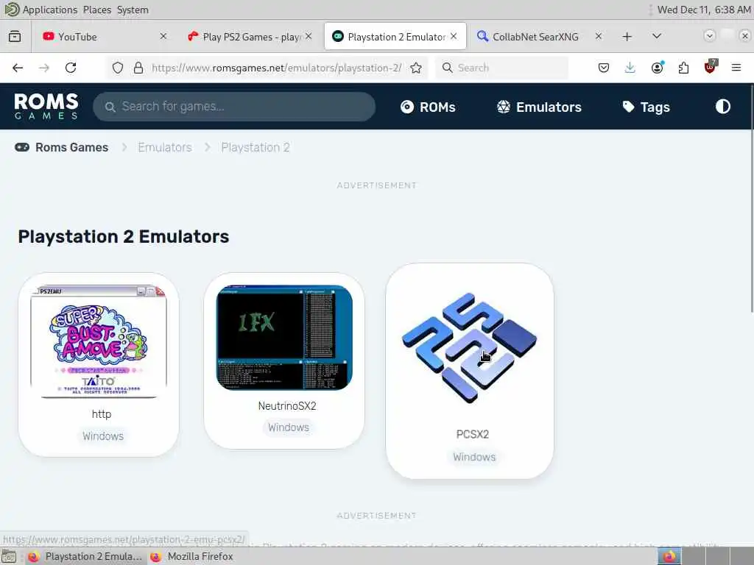Click the http emulator title
The image size is (754, 565).
tap(102, 414)
